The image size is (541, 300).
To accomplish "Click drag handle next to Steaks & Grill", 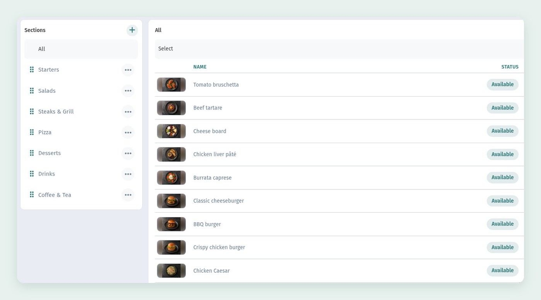I will pyautogui.click(x=32, y=111).
